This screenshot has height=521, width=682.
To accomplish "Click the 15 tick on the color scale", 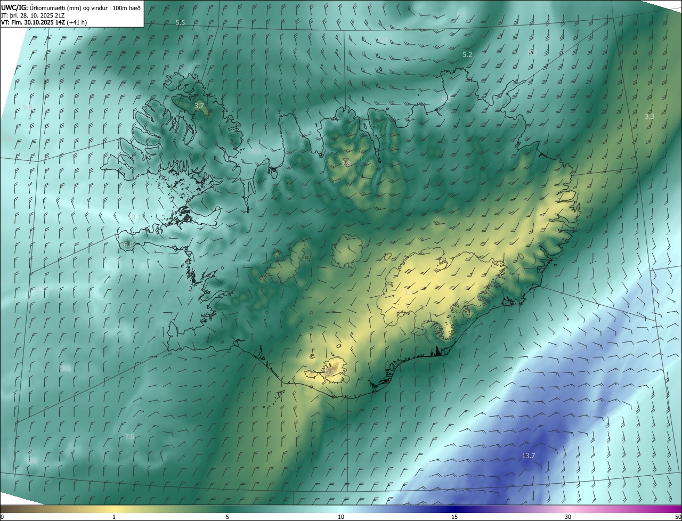I will (454, 517).
